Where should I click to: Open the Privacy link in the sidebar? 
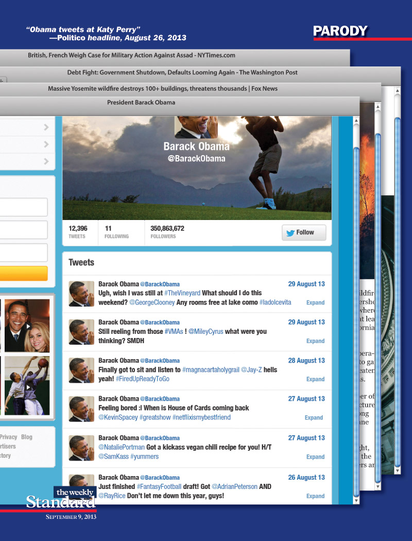coord(8,436)
